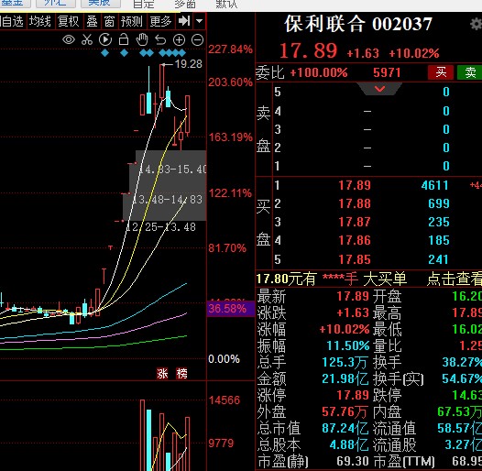The width and height of the screenshot is (482, 471).
Task: Click the green 卖 sell button
Action: point(470,72)
